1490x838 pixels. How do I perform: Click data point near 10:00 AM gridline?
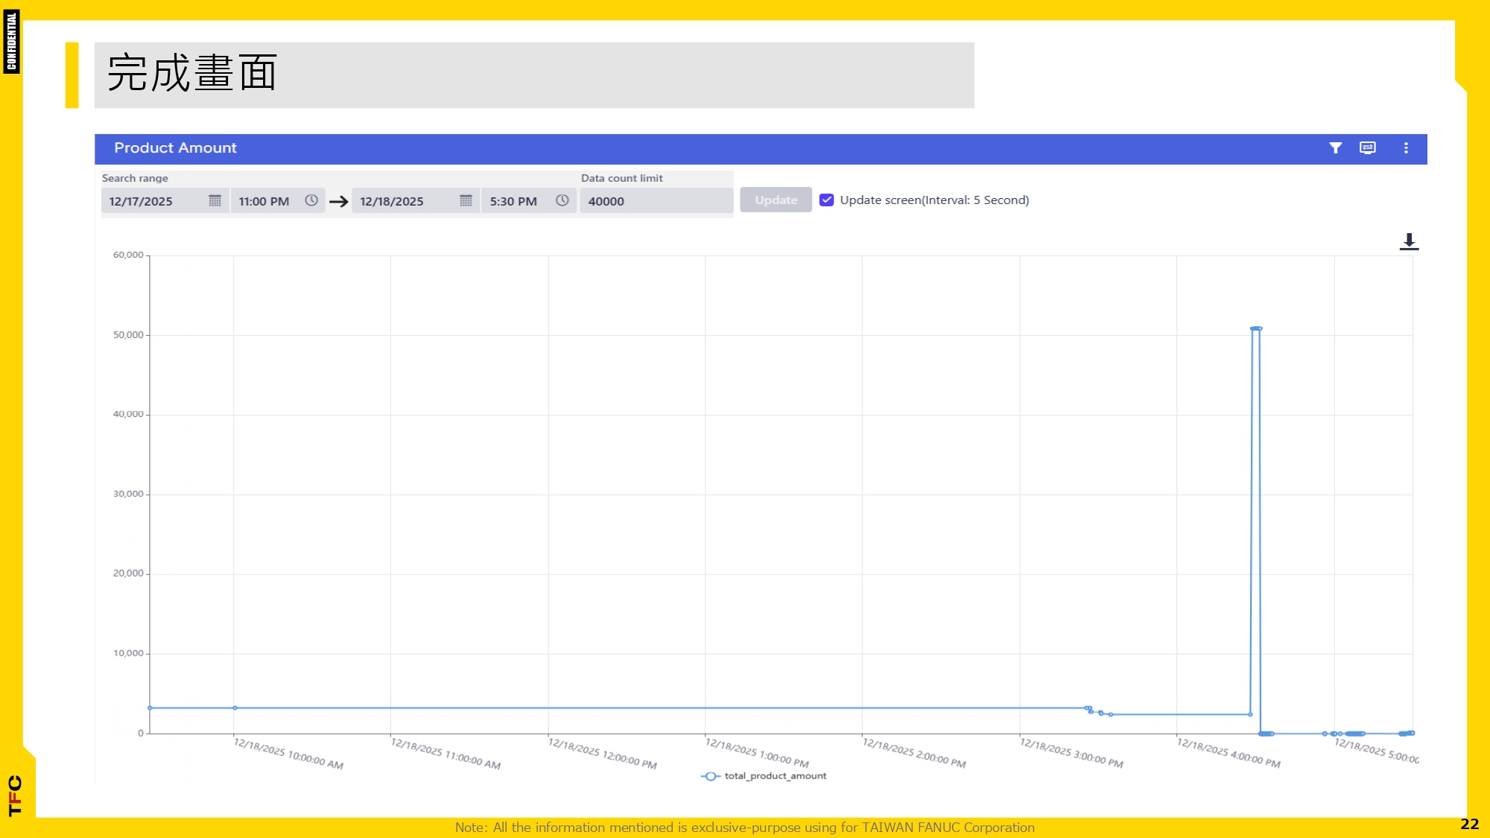(235, 708)
